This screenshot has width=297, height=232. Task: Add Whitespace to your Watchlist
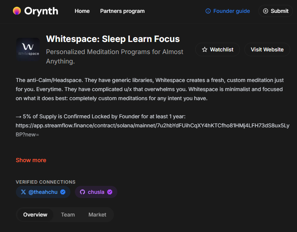coord(218,49)
